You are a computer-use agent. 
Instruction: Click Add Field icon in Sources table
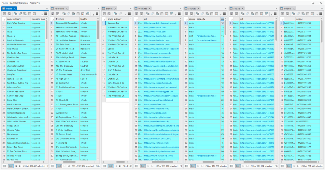click(187, 14)
